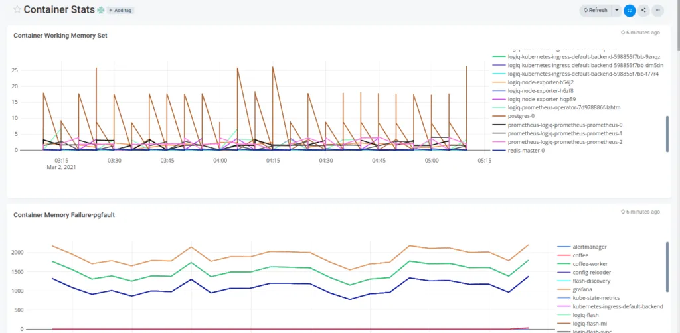
Task: Expand the Refresh interval dropdown arrow
Action: (x=617, y=10)
